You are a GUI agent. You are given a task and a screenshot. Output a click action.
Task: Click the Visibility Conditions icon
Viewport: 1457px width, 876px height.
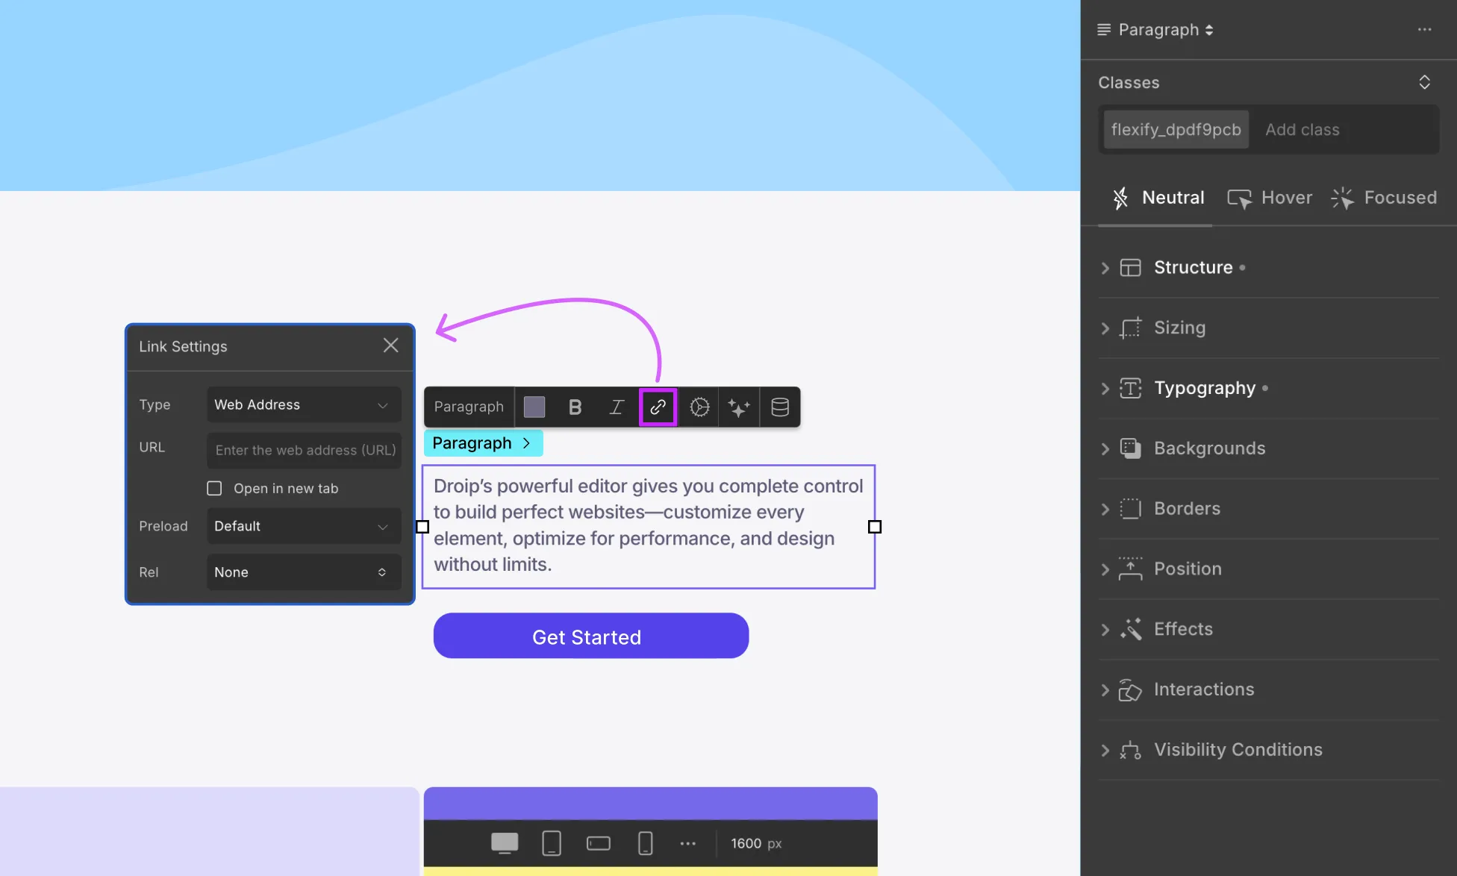point(1130,750)
